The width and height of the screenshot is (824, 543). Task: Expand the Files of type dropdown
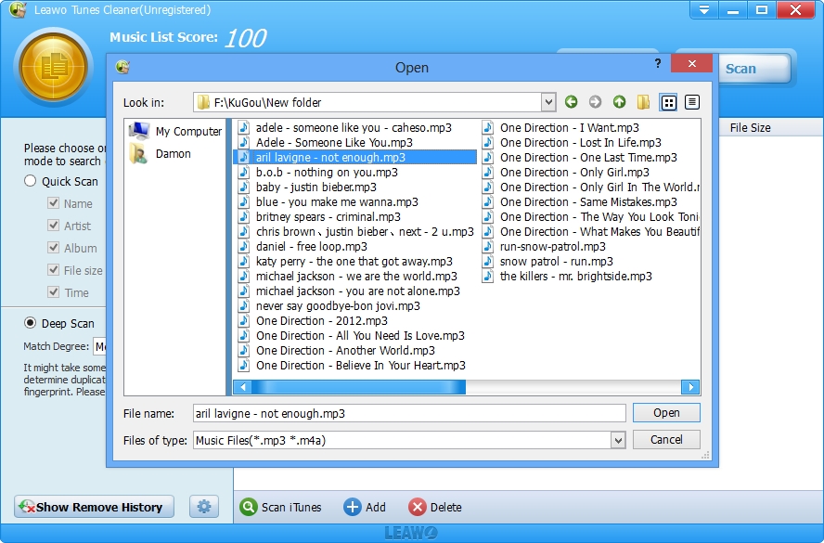click(618, 440)
